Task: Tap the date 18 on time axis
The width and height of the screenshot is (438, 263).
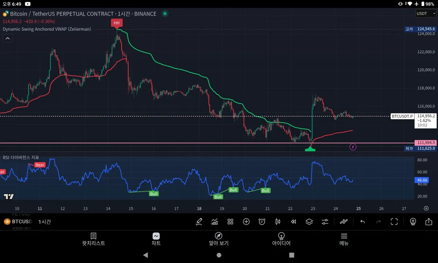Action: [x=199, y=209]
